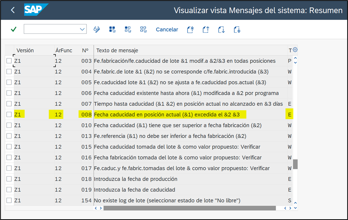Click the vertical scrollbar thumb

click(295, 164)
